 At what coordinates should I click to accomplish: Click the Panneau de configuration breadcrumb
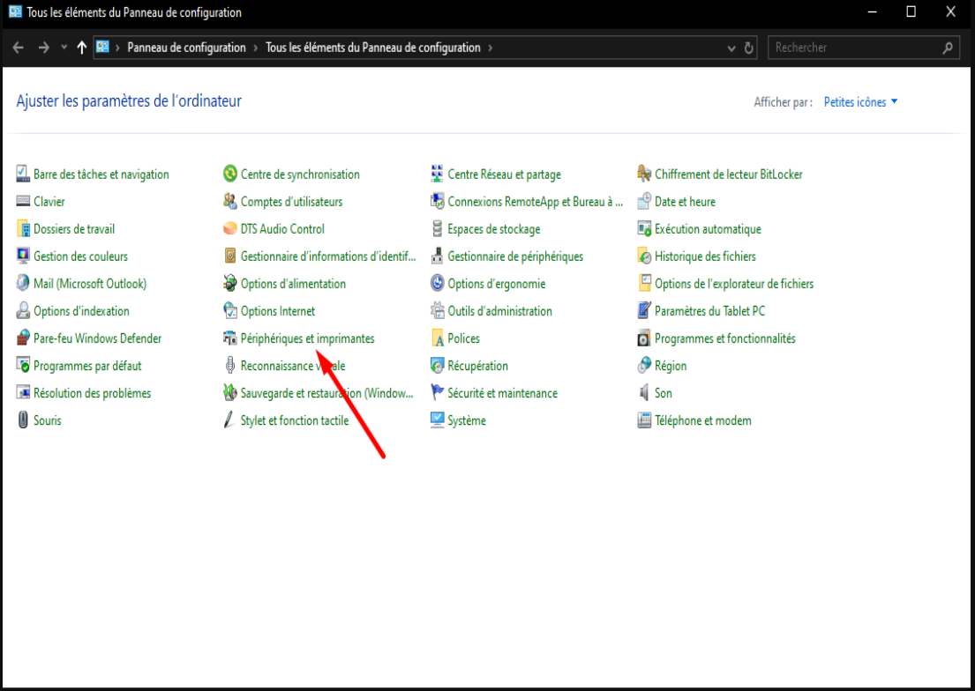point(186,48)
